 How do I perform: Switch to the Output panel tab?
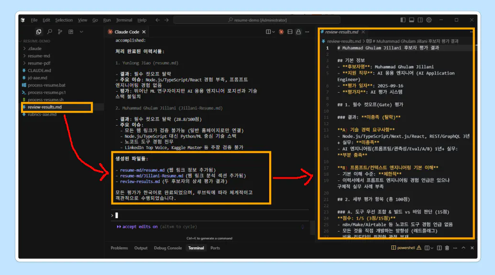coord(141,248)
